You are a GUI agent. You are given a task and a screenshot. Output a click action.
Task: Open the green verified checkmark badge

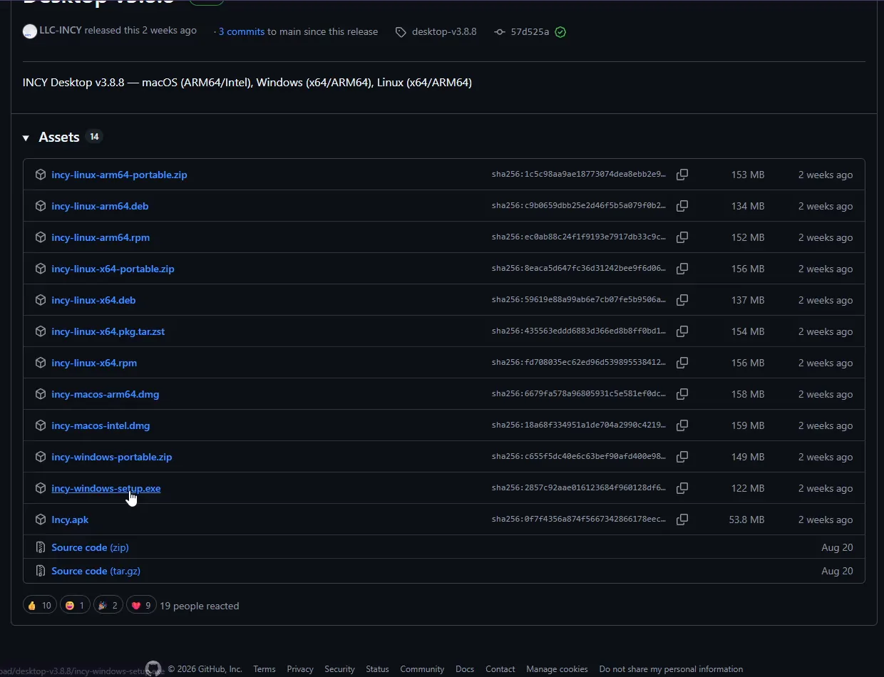560,32
